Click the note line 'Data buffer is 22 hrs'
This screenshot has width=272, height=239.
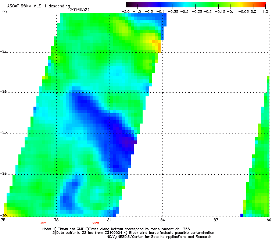point(75,233)
